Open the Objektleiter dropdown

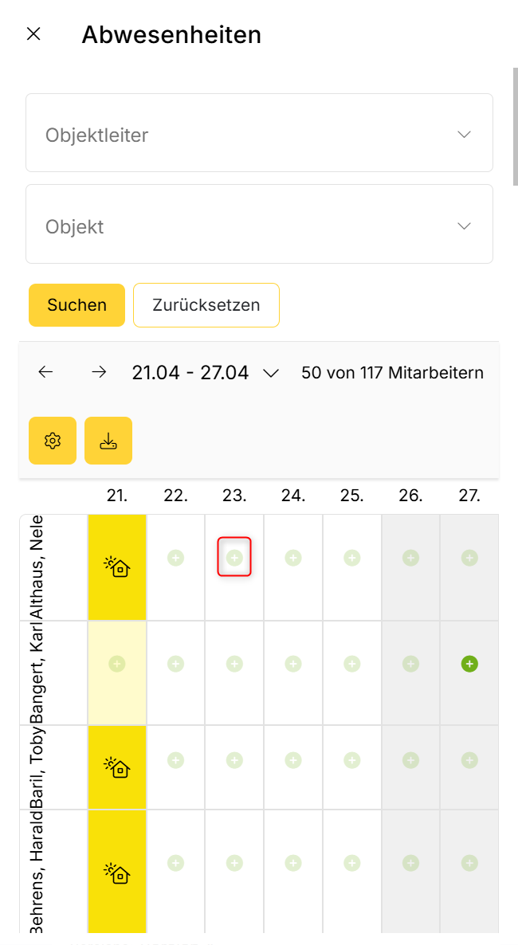259,135
